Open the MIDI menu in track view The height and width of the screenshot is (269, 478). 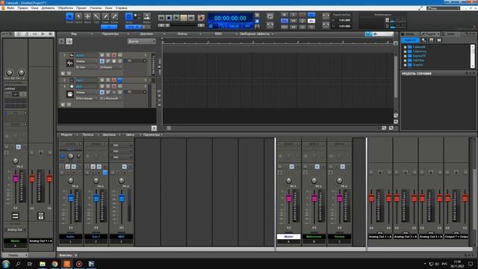tap(218, 34)
